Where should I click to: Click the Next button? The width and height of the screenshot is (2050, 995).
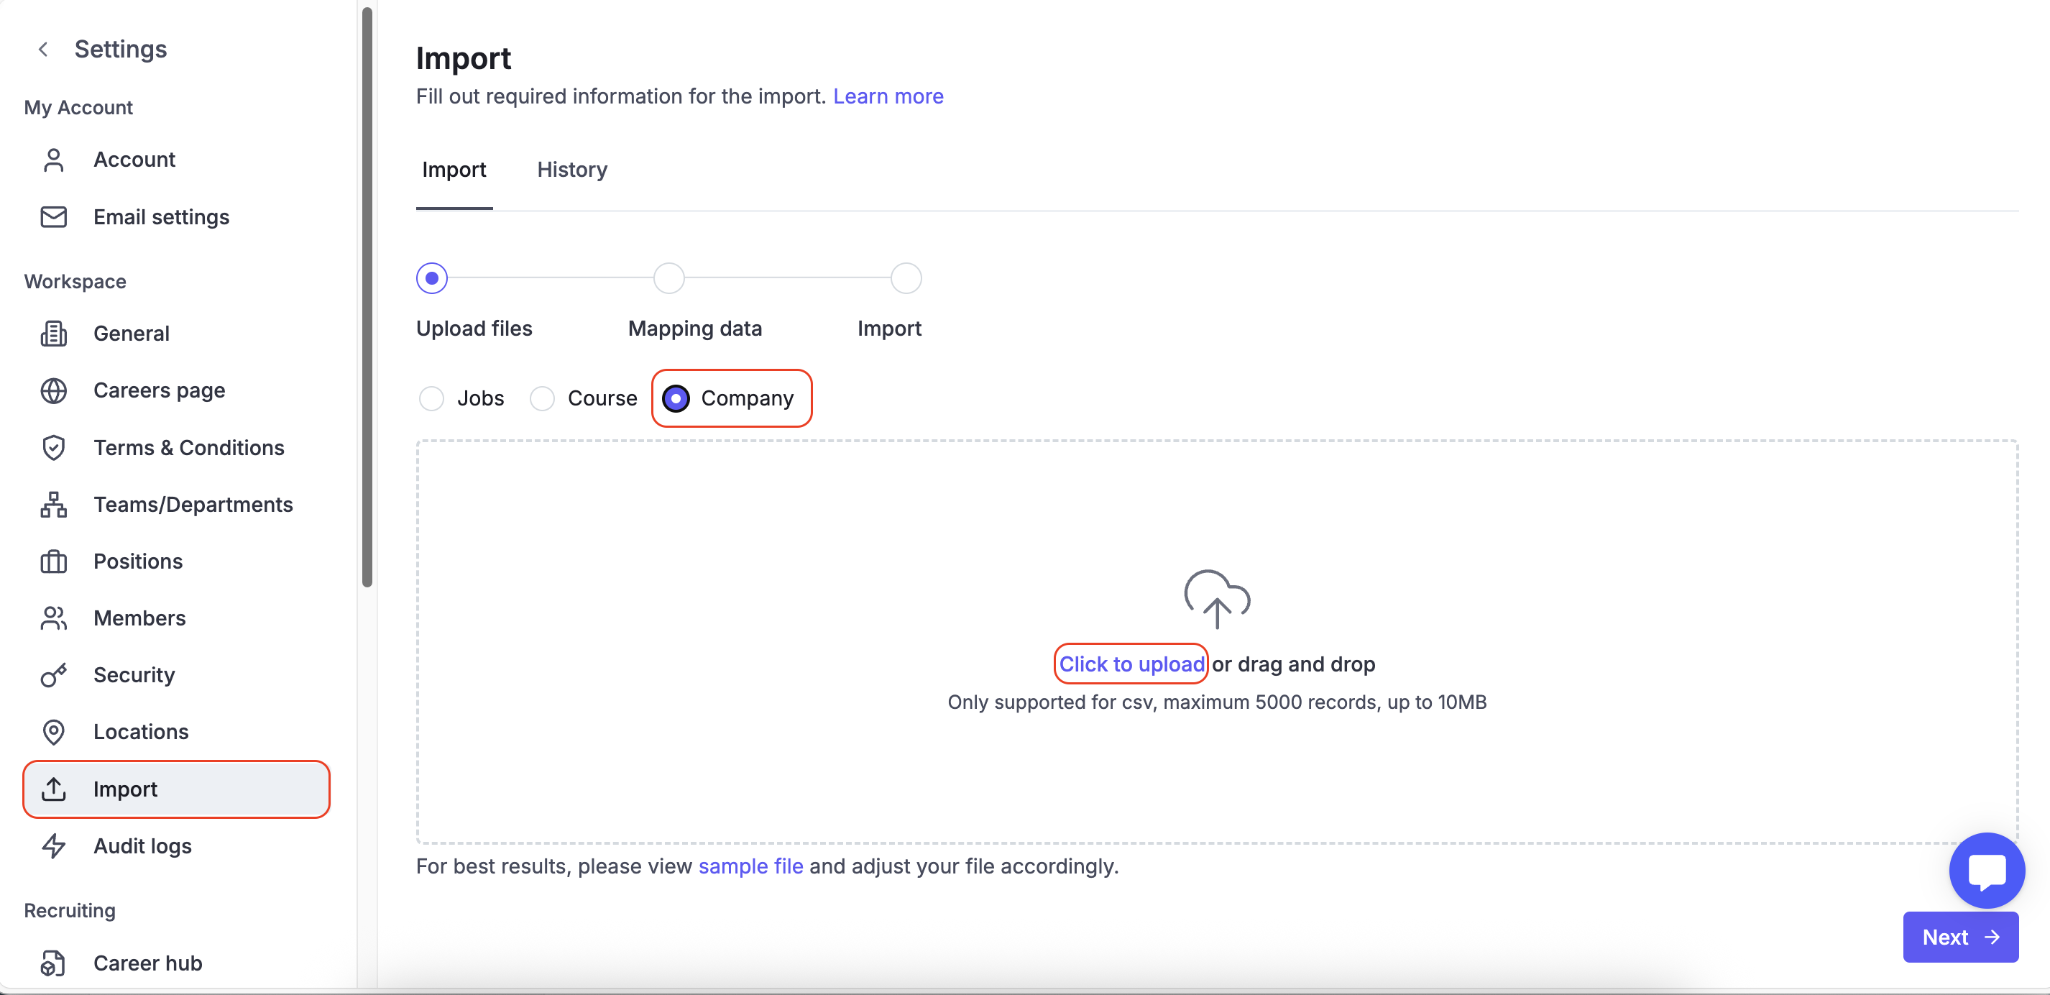(1959, 937)
